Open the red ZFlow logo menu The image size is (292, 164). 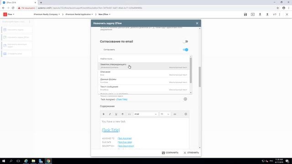coord(9,14)
